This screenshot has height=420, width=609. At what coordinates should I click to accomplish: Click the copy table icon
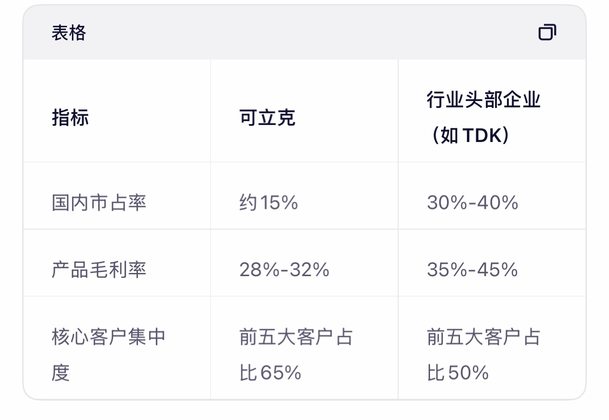click(547, 32)
